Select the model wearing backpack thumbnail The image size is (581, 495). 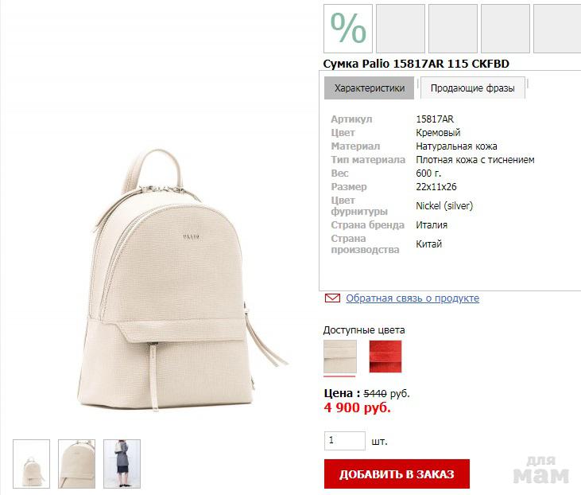[122, 464]
